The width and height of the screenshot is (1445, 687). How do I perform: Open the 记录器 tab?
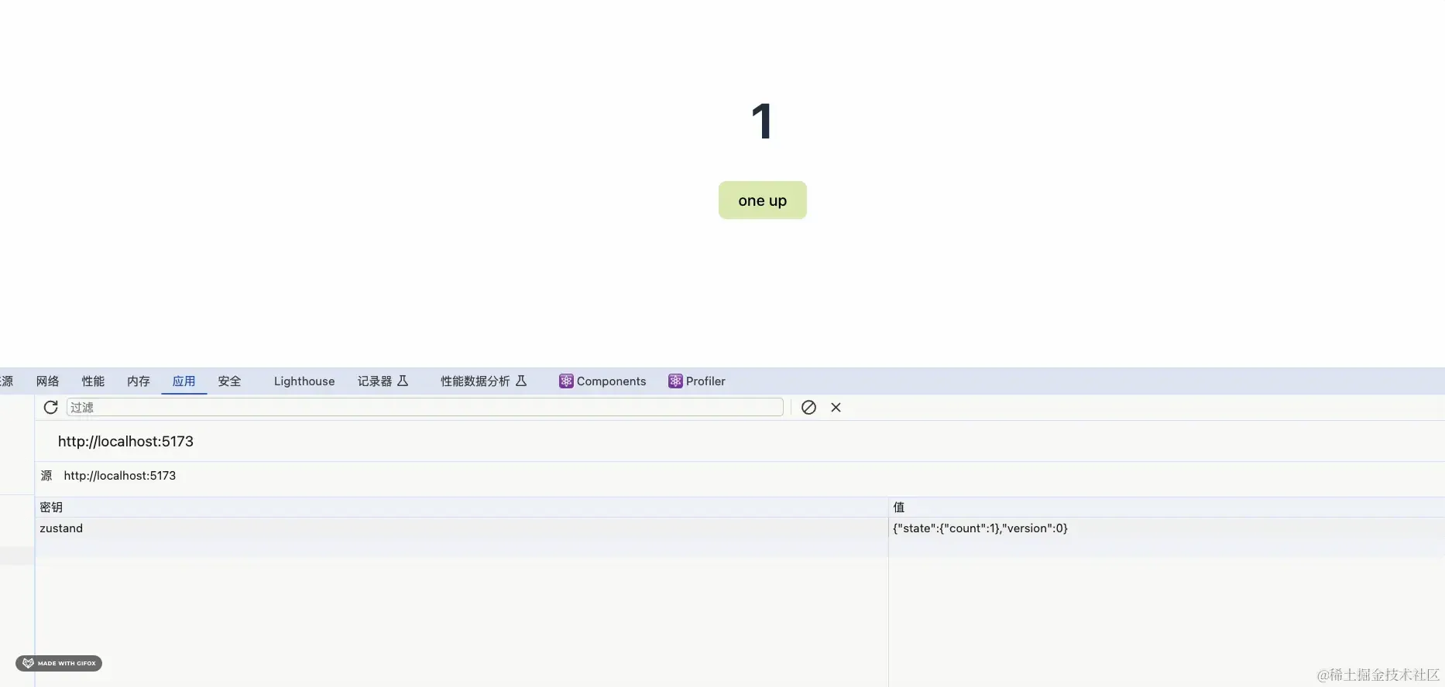point(383,381)
